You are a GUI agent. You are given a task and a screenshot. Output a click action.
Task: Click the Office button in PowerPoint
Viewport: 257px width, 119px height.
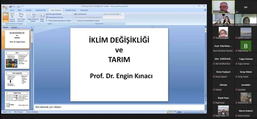coord(5,7)
